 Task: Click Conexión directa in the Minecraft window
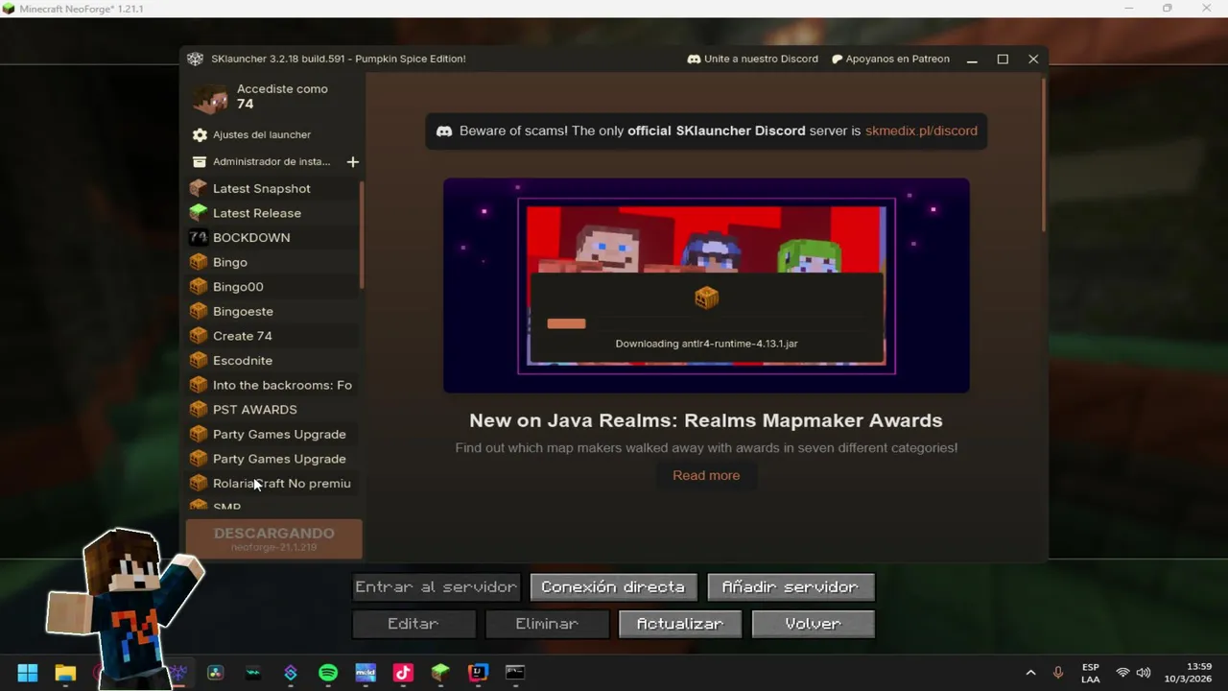[613, 587]
